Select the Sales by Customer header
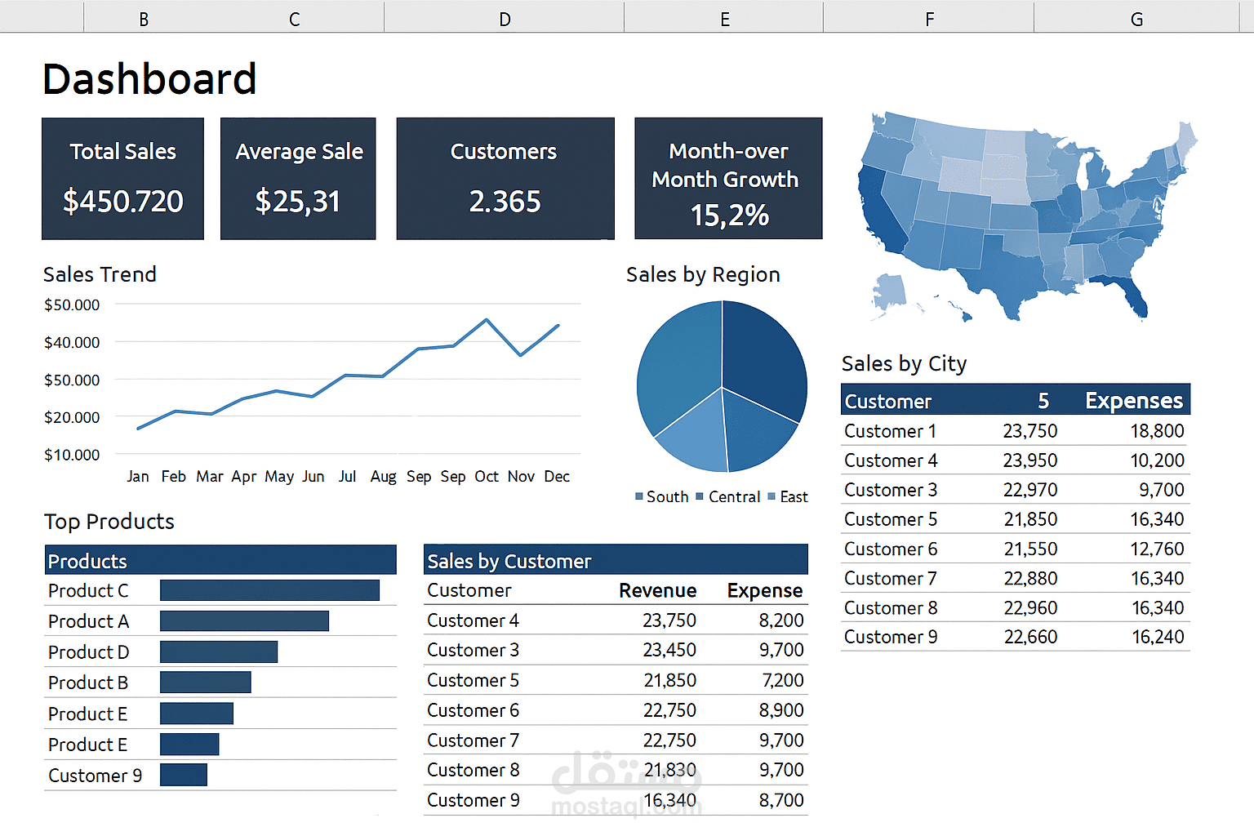The width and height of the screenshot is (1254, 836). point(616,560)
